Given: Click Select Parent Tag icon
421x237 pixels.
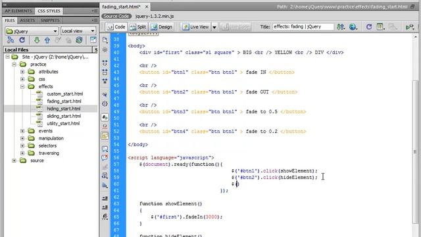Looking at the screenshot, I should coord(105,94).
